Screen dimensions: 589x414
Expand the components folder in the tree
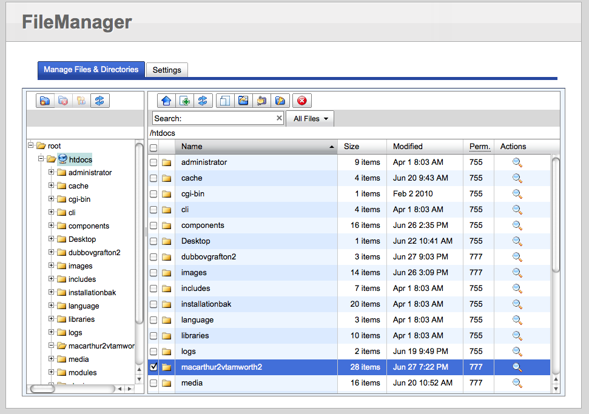[52, 226]
